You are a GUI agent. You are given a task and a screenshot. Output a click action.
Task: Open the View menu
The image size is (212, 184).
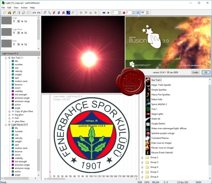coord(16,7)
